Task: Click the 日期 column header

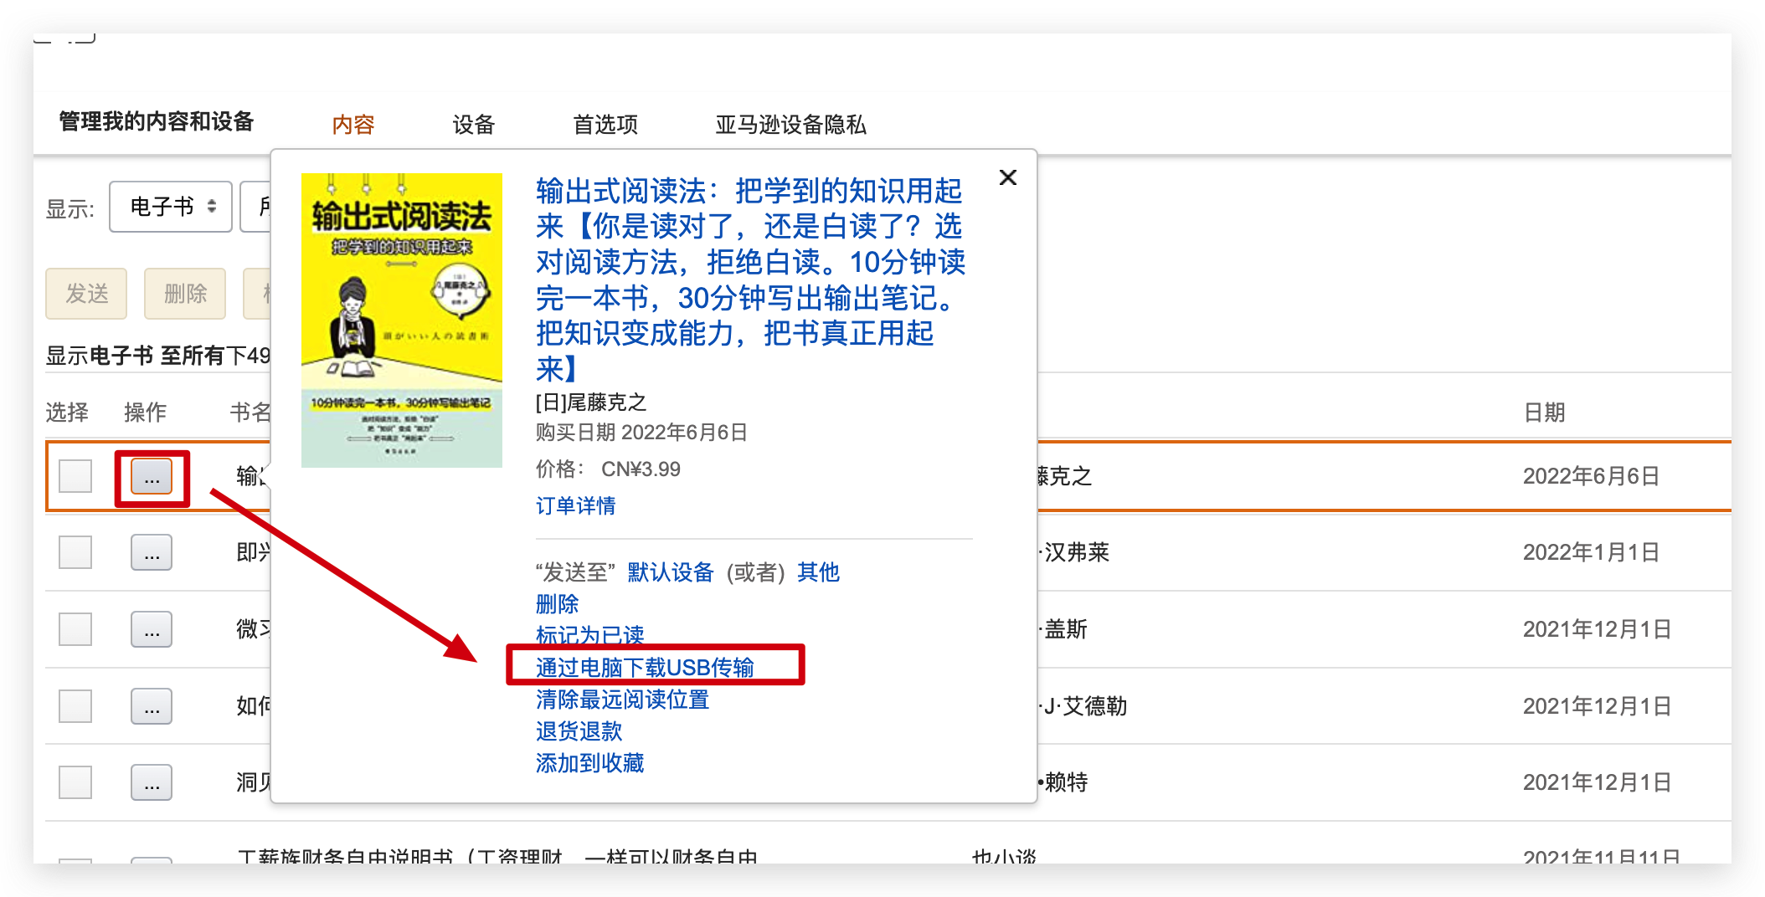Action: (x=1545, y=413)
